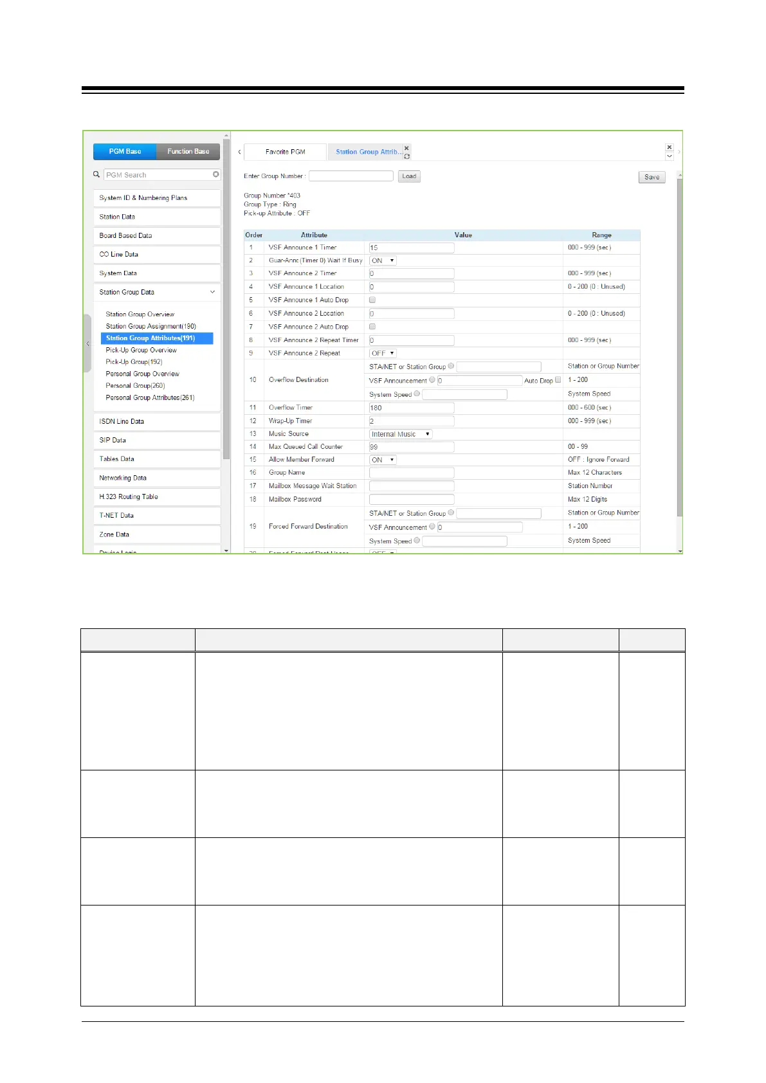Close all tabs with the top-right X icon

coord(670,147)
